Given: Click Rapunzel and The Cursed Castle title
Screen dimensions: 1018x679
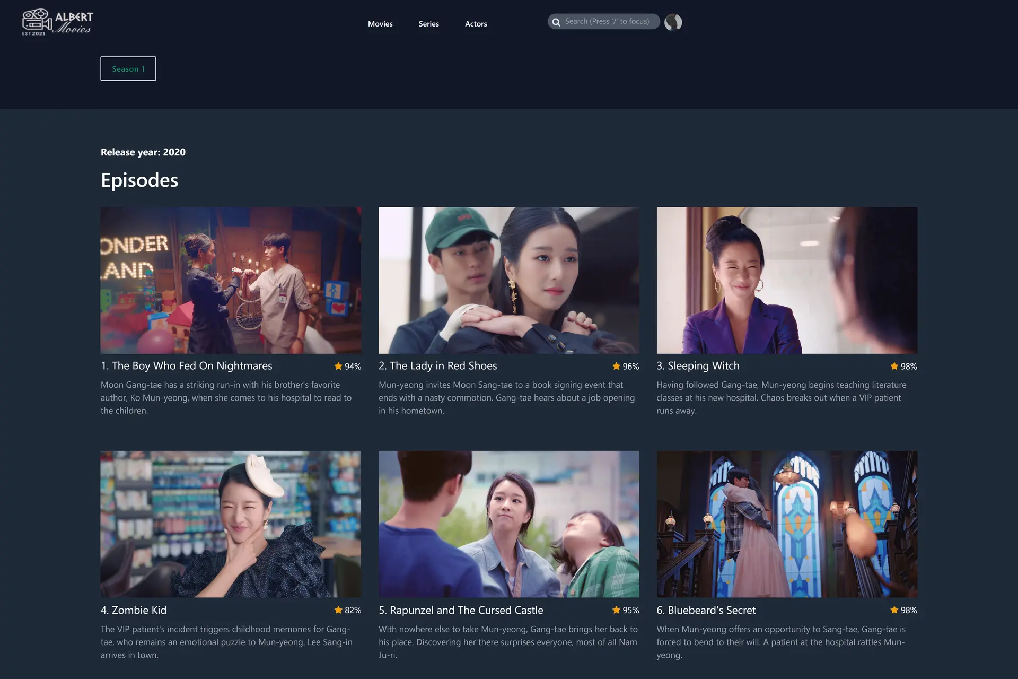Looking at the screenshot, I should pyautogui.click(x=461, y=610).
